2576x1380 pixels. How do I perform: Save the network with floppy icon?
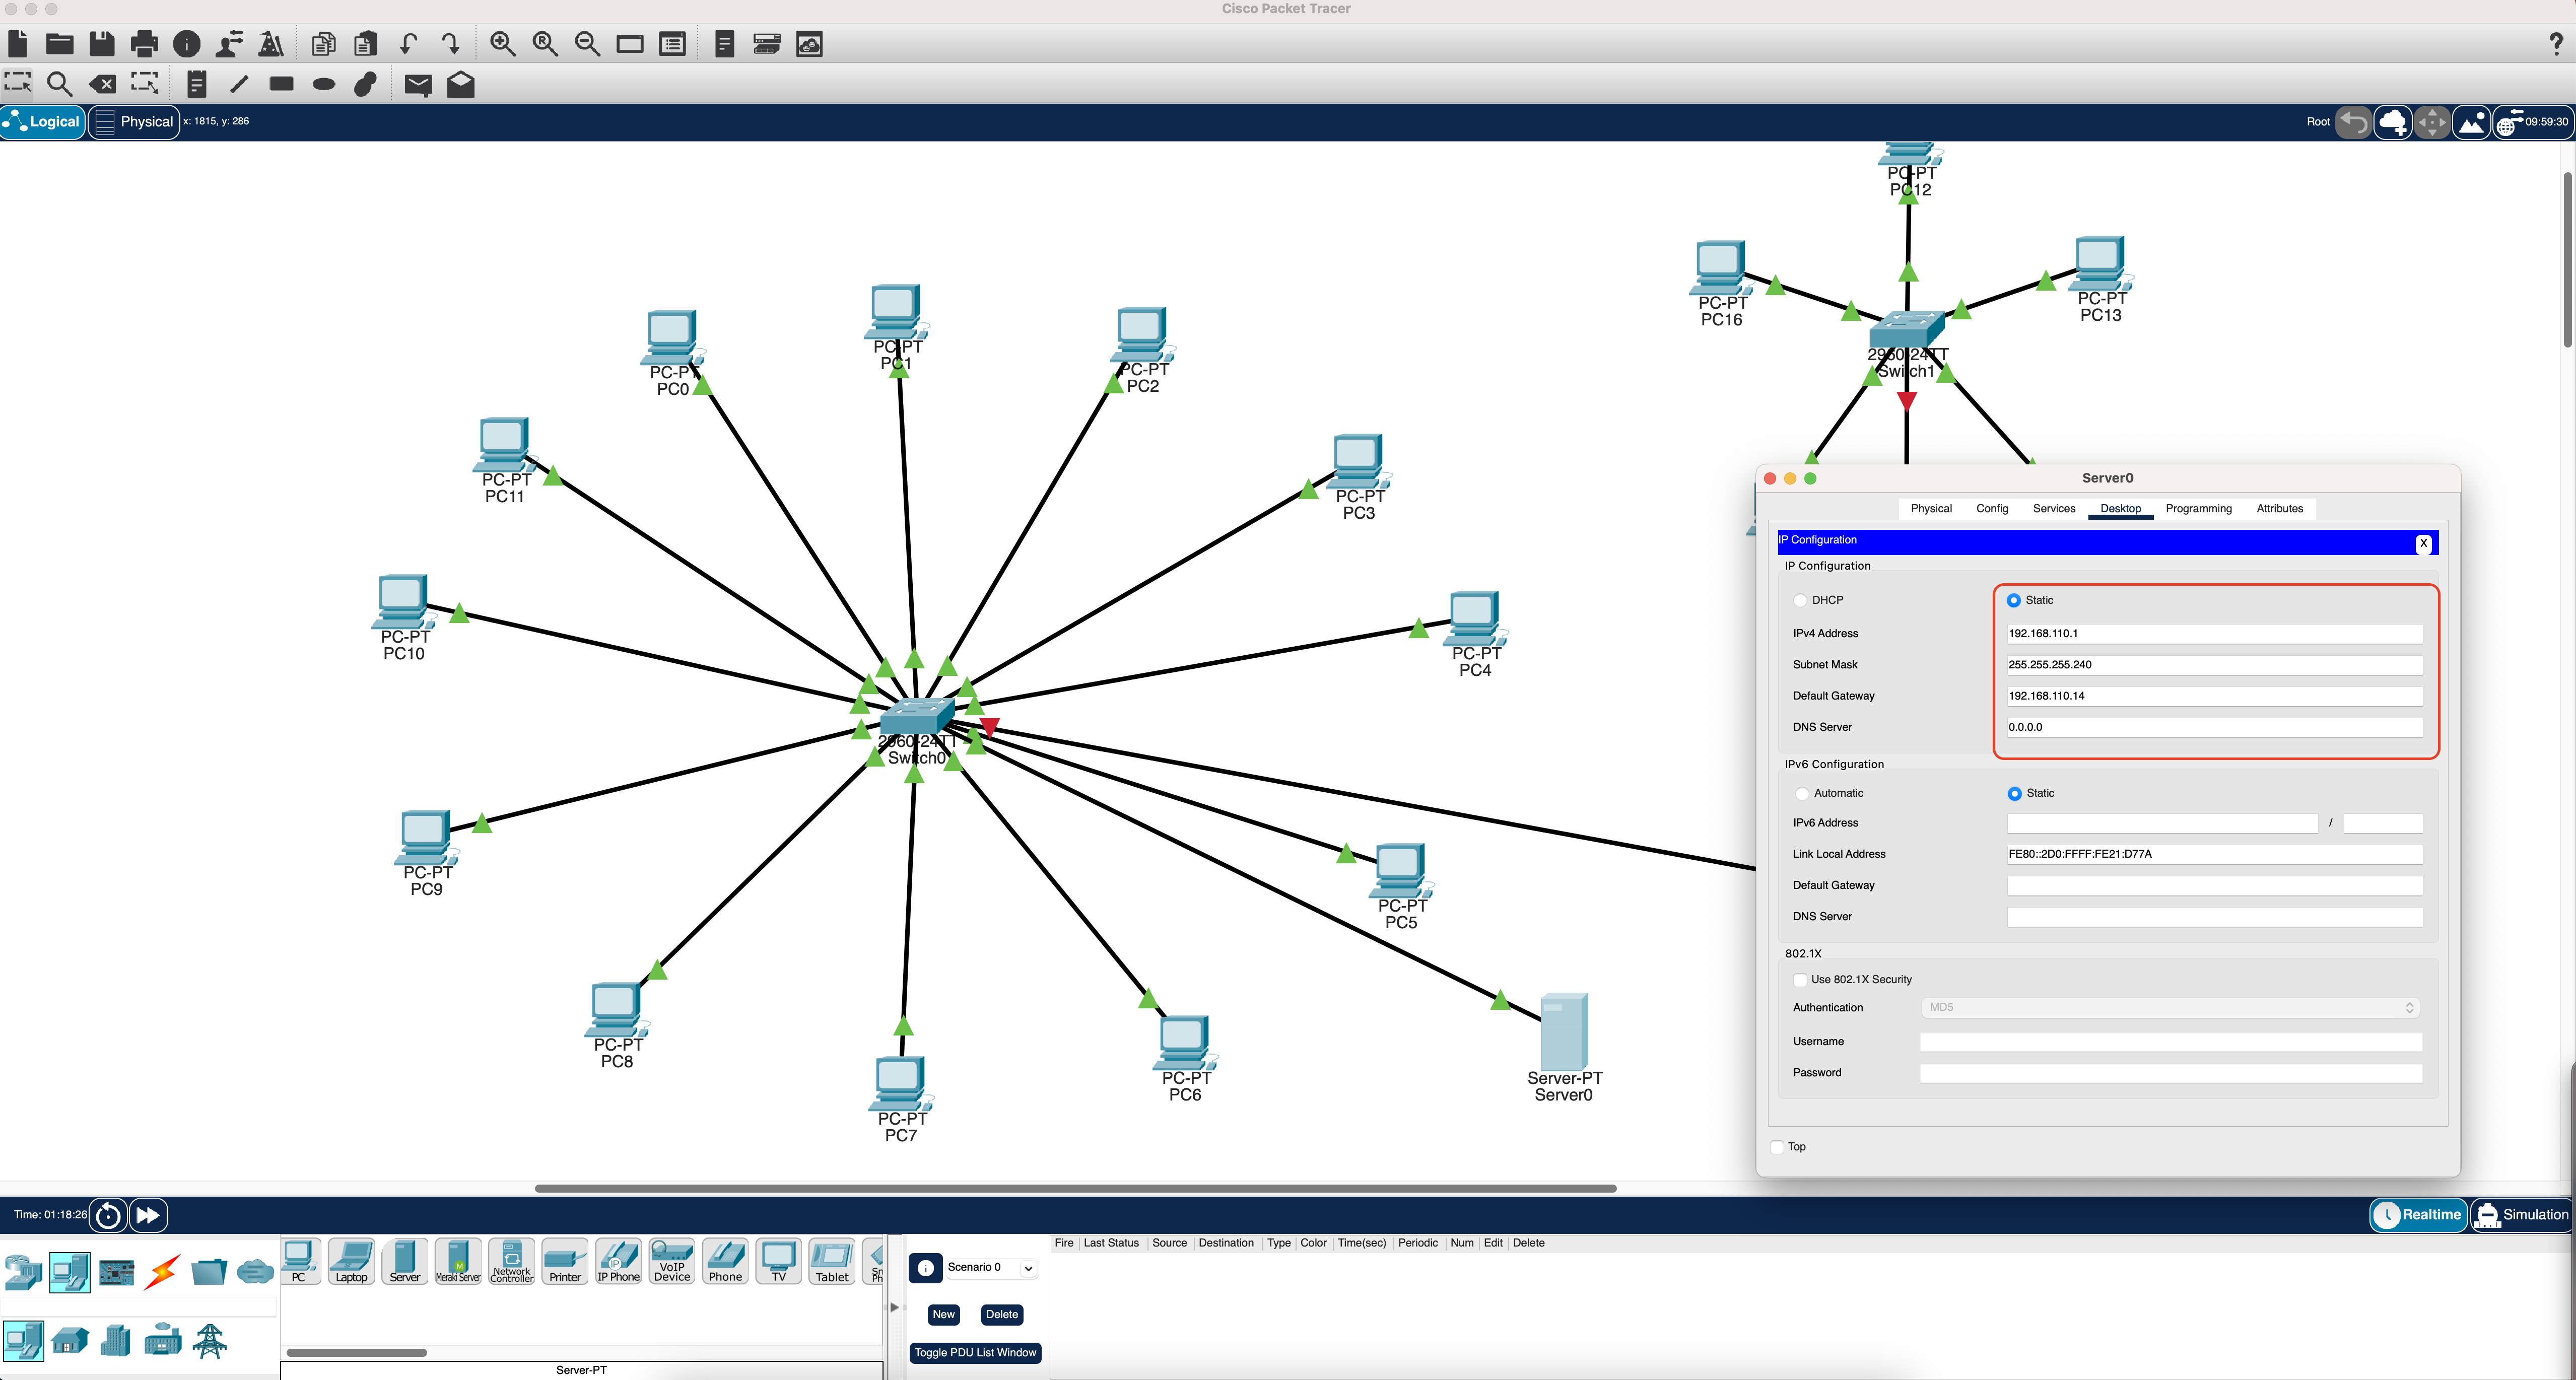[102, 44]
